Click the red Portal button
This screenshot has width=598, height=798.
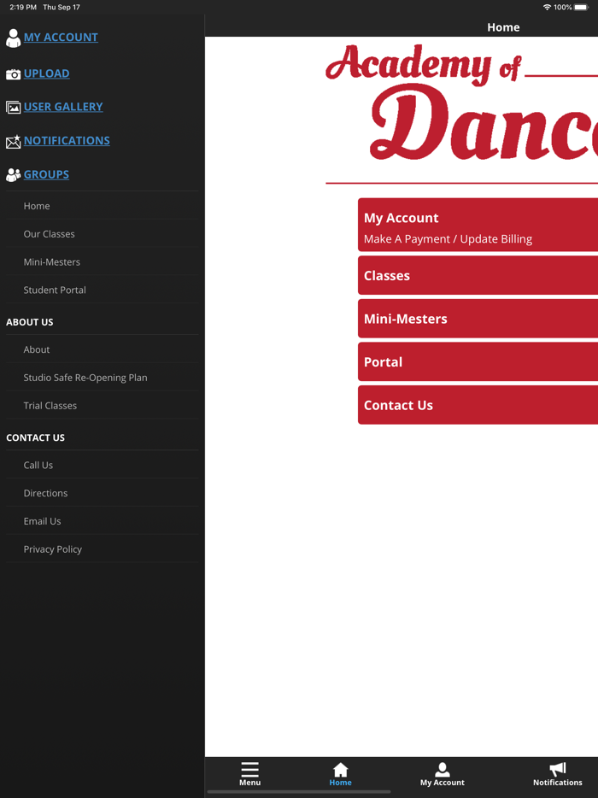click(478, 362)
